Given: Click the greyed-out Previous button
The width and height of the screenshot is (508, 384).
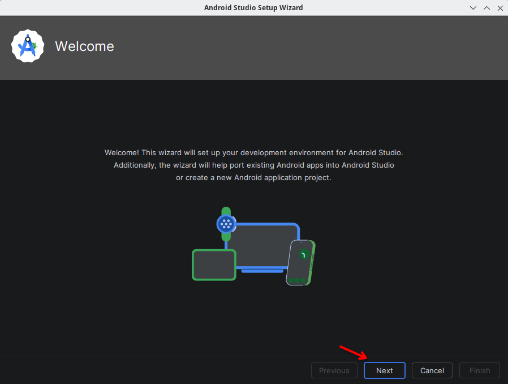Looking at the screenshot, I should point(334,370).
